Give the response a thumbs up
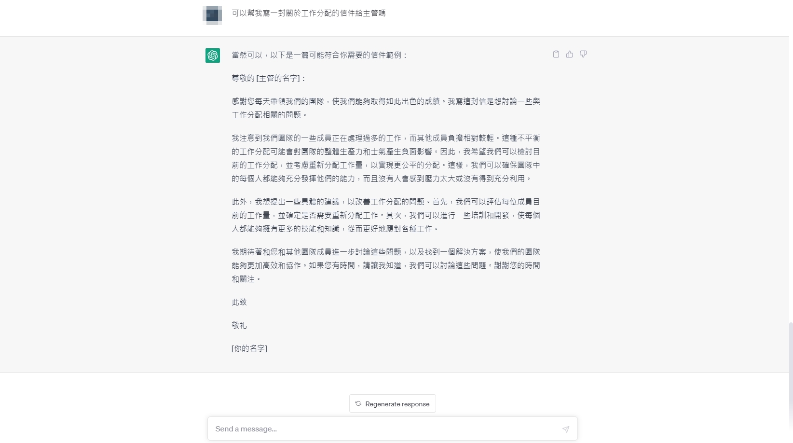793x443 pixels. click(x=570, y=54)
